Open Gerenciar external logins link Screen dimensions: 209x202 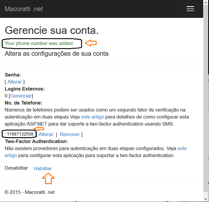21,96
